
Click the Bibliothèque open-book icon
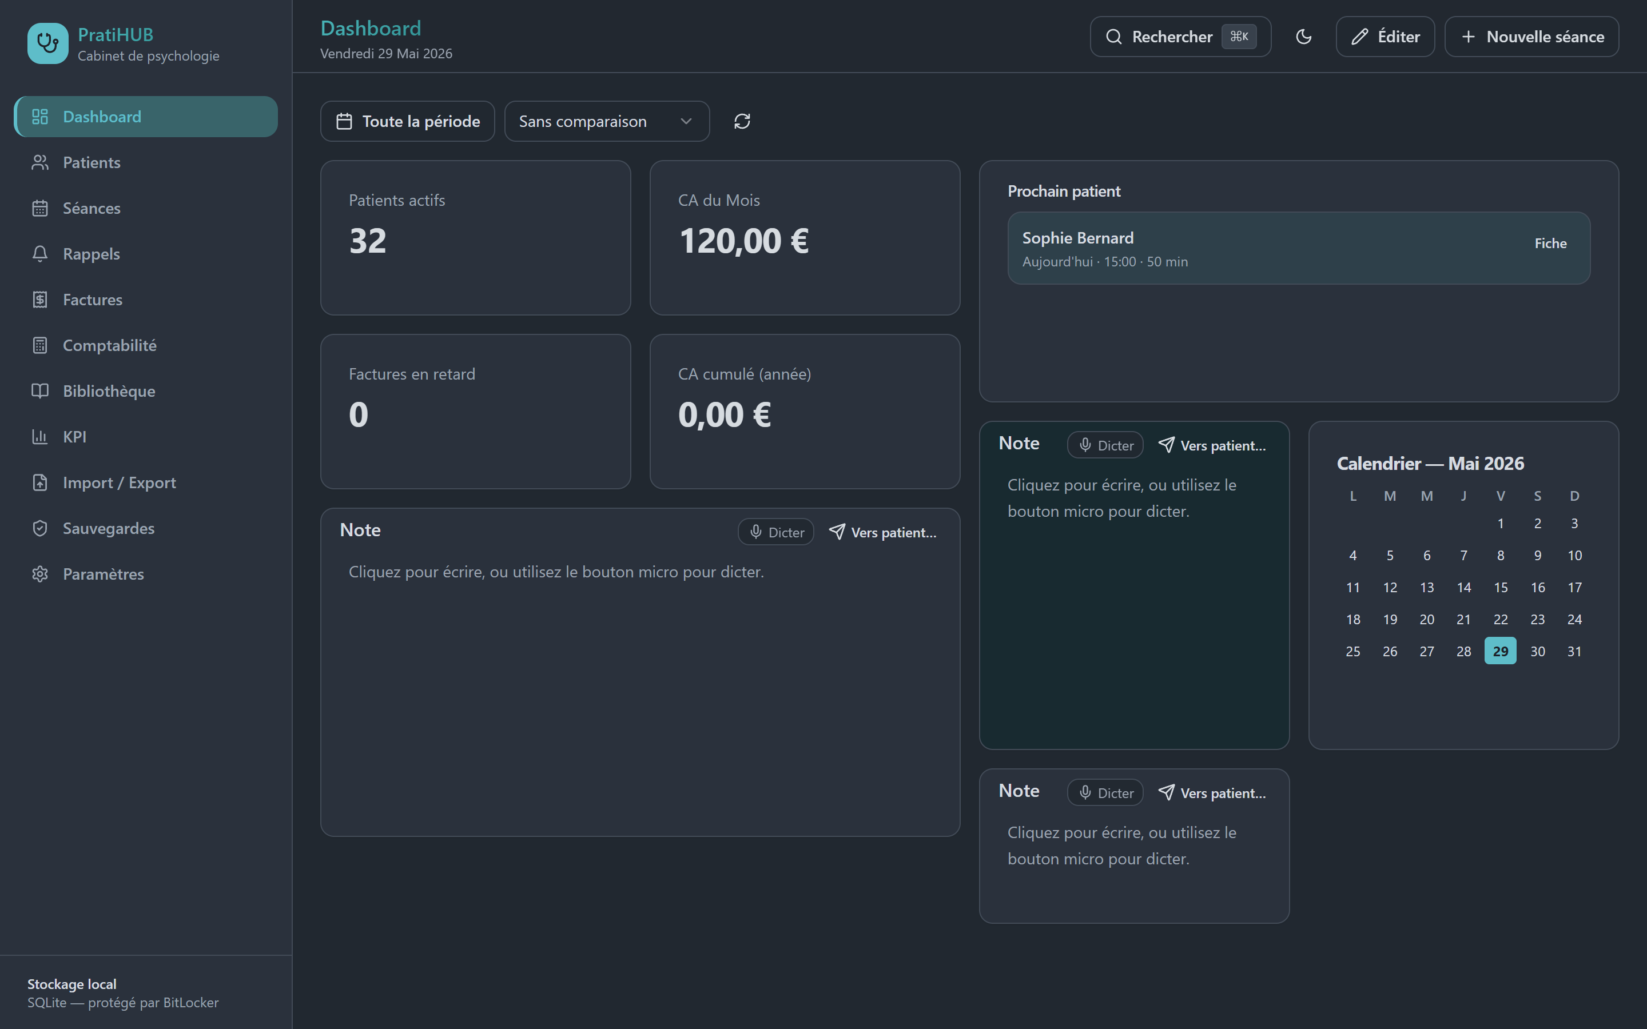point(40,390)
